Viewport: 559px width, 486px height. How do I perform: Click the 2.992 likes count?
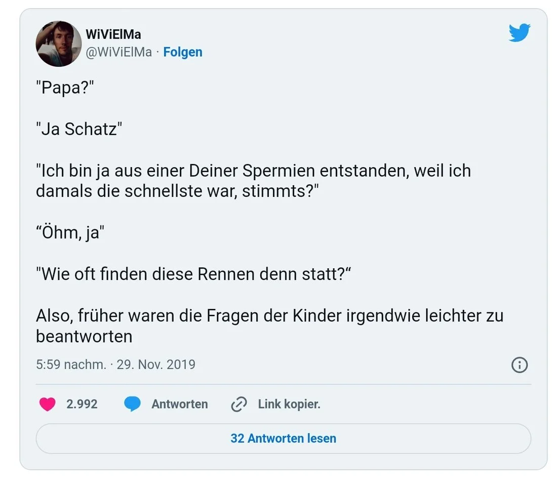[x=82, y=404]
